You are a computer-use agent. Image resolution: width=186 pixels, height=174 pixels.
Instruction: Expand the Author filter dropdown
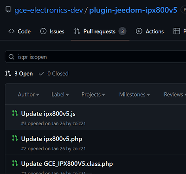click(28, 95)
